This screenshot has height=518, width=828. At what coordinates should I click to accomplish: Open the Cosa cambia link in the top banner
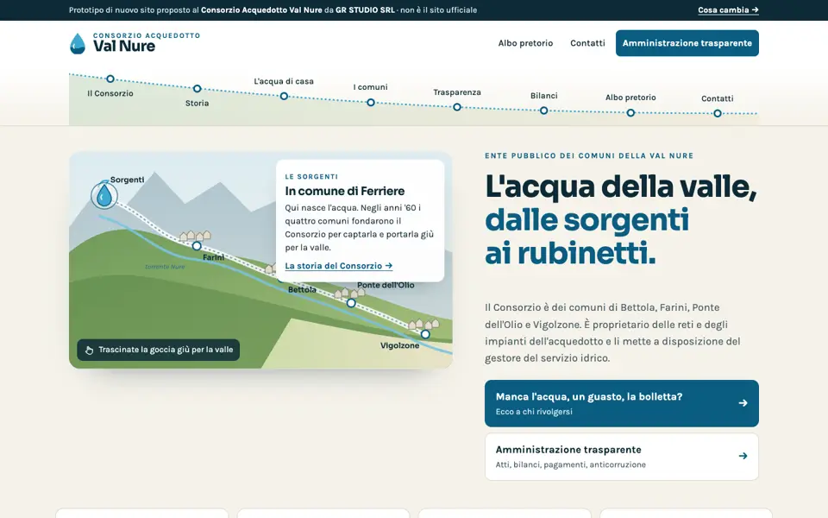point(728,10)
